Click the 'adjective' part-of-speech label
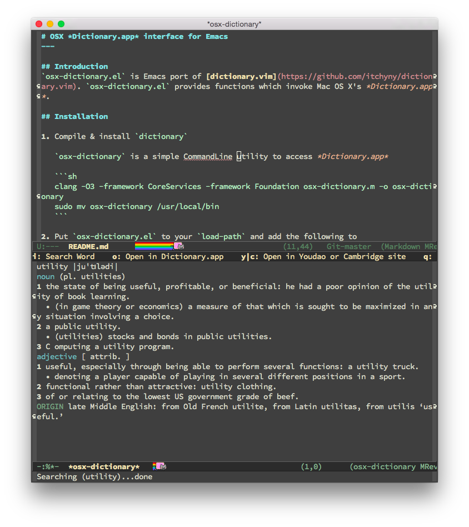Screen dimensions: 469x527 57,356
